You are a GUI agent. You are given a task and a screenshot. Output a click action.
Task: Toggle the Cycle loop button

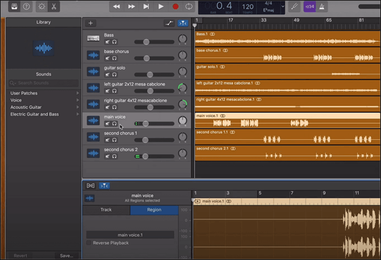pyautogui.click(x=189, y=7)
